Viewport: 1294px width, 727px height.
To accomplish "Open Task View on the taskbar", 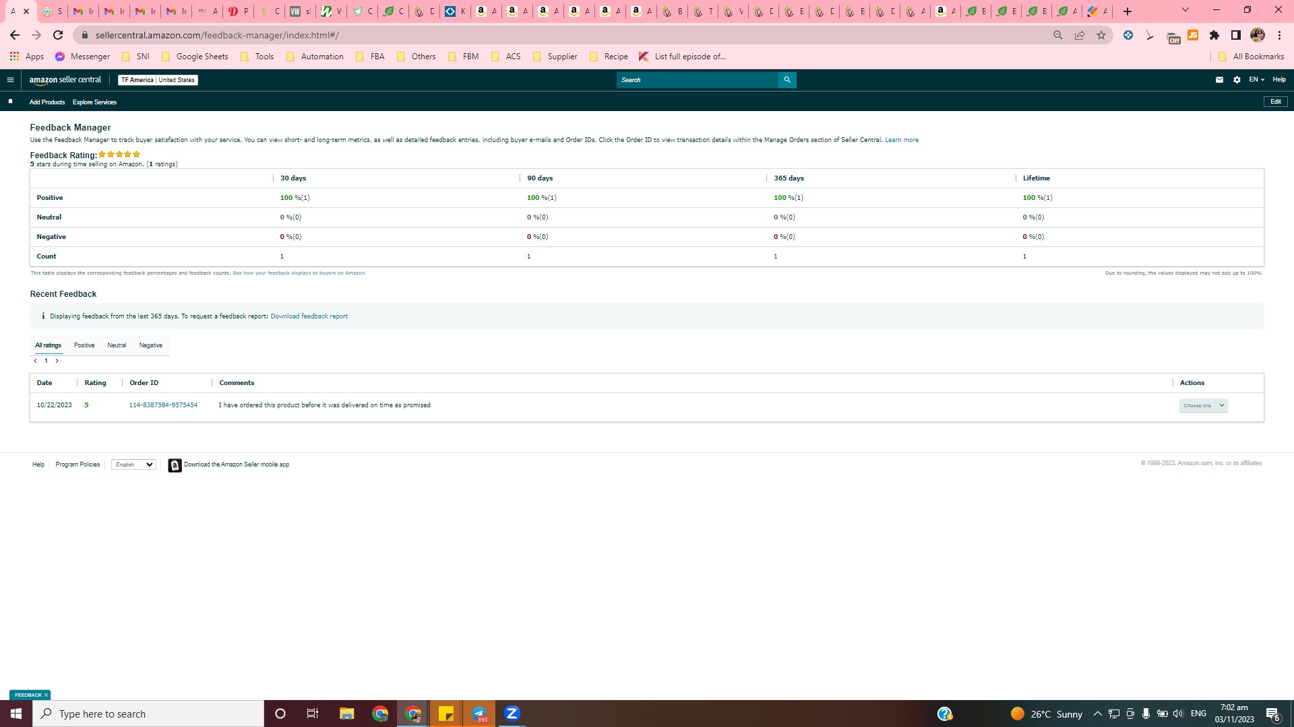I will (313, 714).
